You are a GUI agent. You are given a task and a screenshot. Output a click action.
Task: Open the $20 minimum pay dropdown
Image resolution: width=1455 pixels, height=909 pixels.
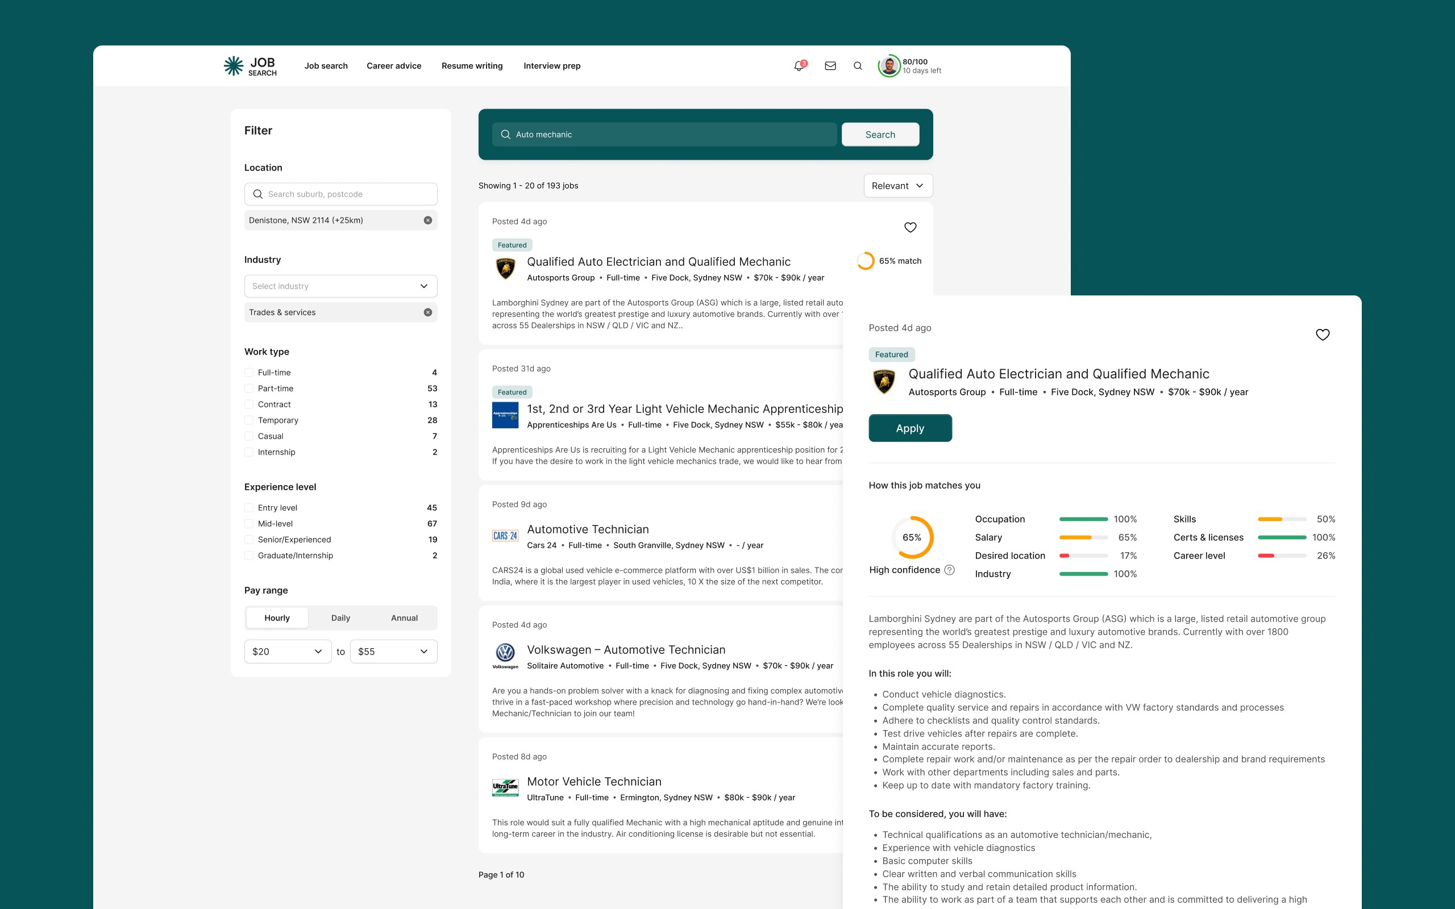(288, 651)
